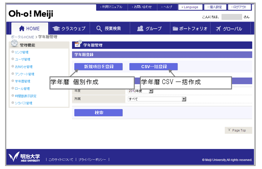
Task: Click the Page Top button
Action: tap(238, 131)
